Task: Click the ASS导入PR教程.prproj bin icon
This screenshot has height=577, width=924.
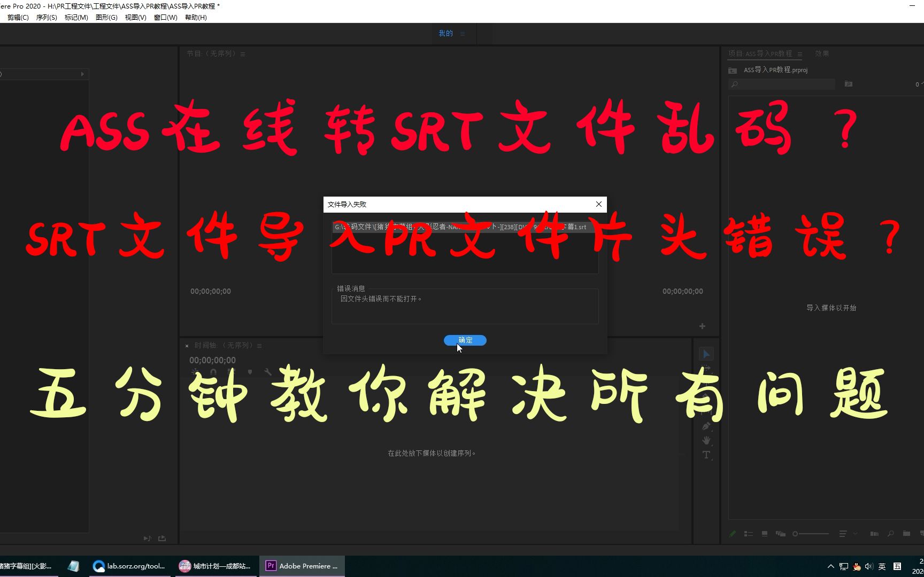Action: coord(733,71)
